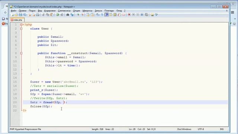Screen dimensions: 238x134
Task: Open the Плагины menu
Action: click(x=109, y=11)
